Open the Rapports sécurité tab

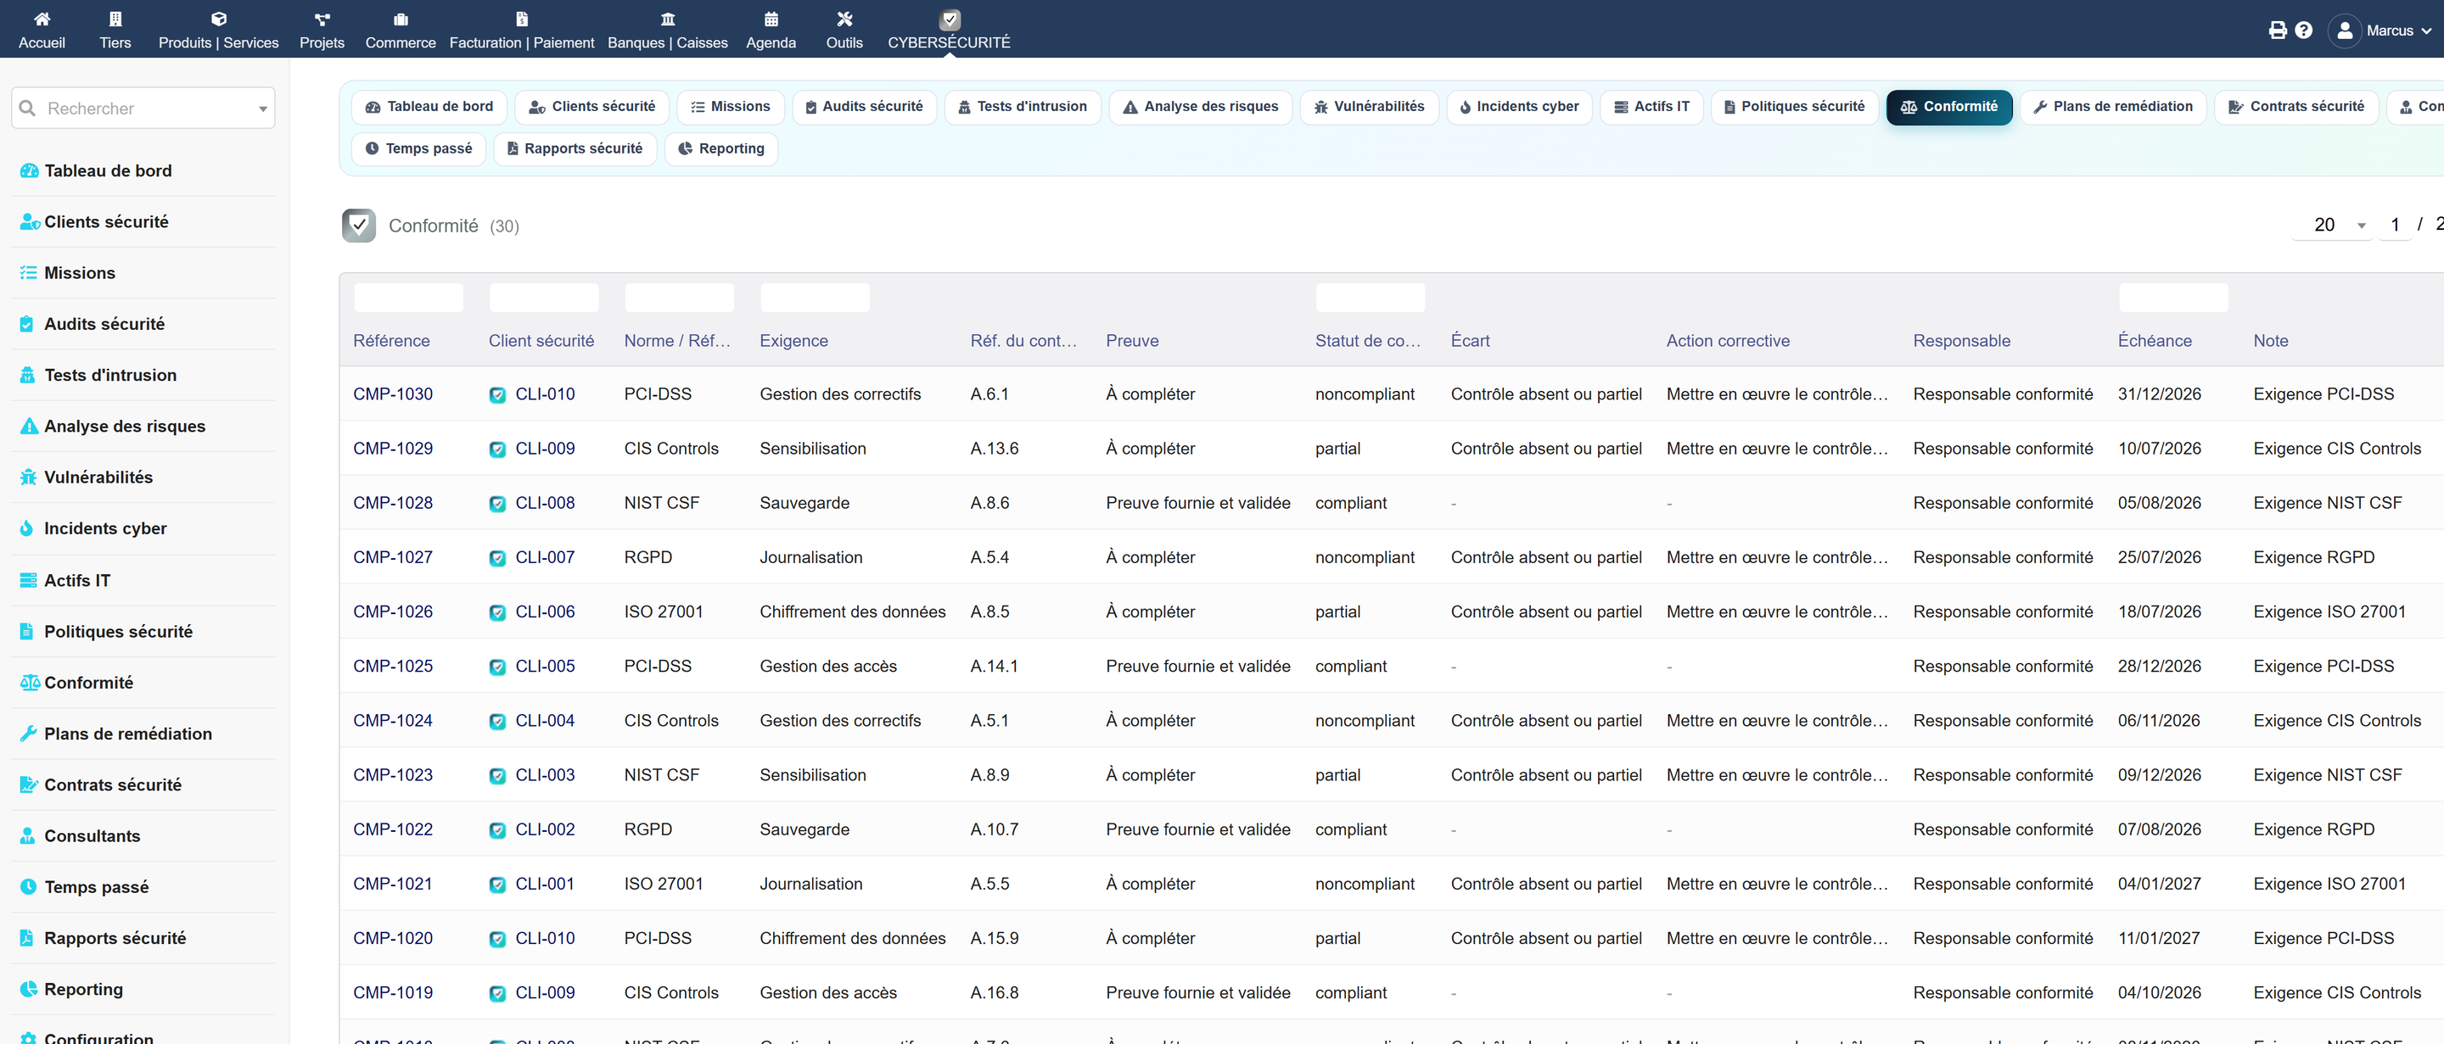tap(575, 148)
